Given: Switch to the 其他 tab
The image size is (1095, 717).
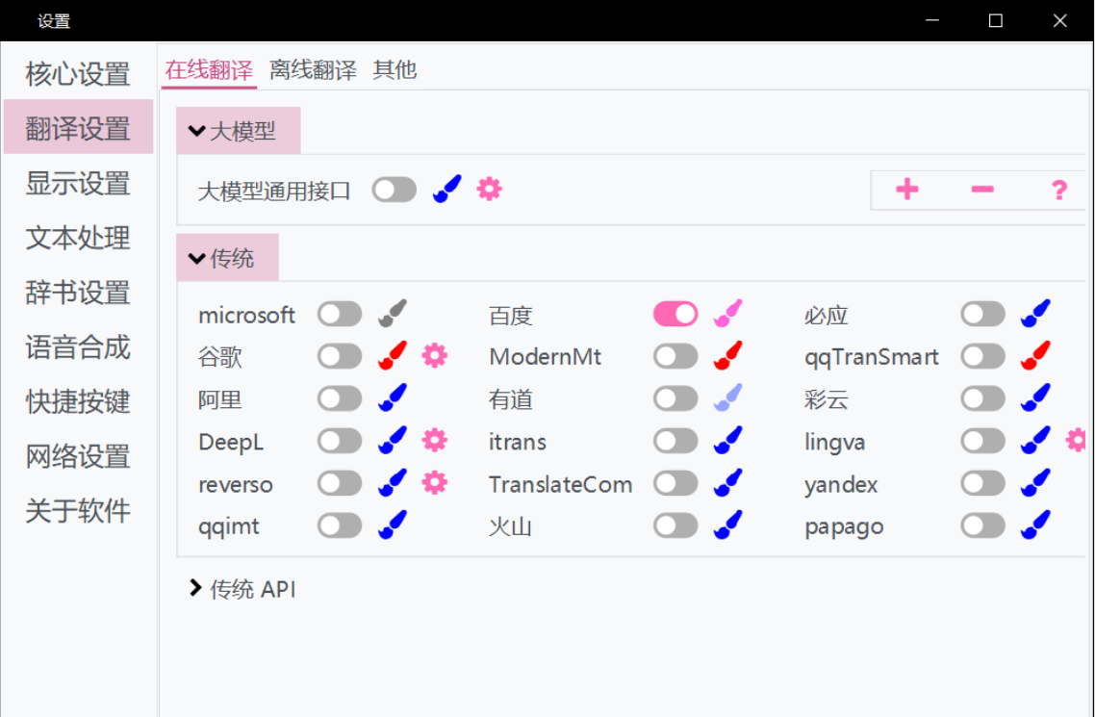Looking at the screenshot, I should click(x=395, y=70).
